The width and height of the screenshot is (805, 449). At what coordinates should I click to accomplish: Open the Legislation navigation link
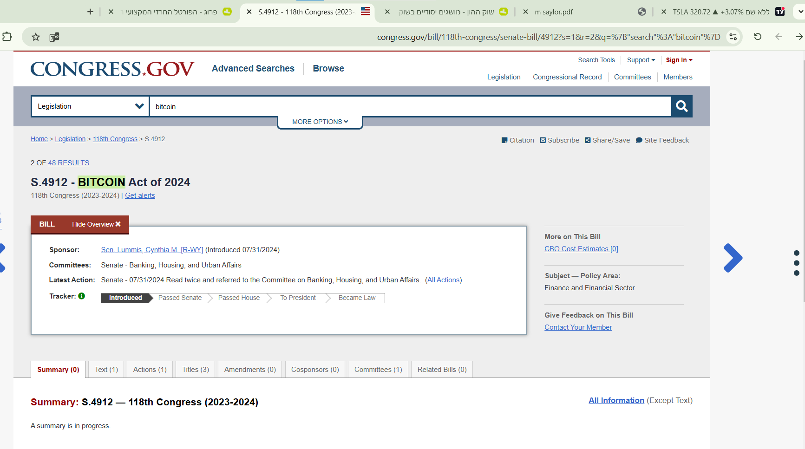(504, 77)
